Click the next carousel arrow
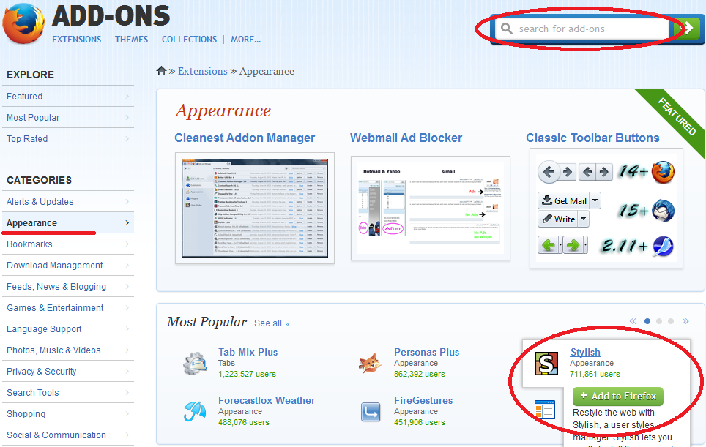706x447 pixels. (x=685, y=320)
